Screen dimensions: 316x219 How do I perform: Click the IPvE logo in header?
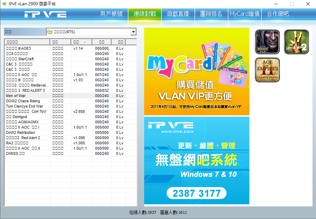45,14
